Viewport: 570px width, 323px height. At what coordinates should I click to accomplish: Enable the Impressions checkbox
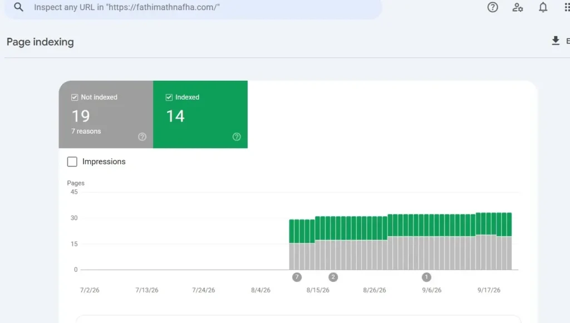coord(72,161)
